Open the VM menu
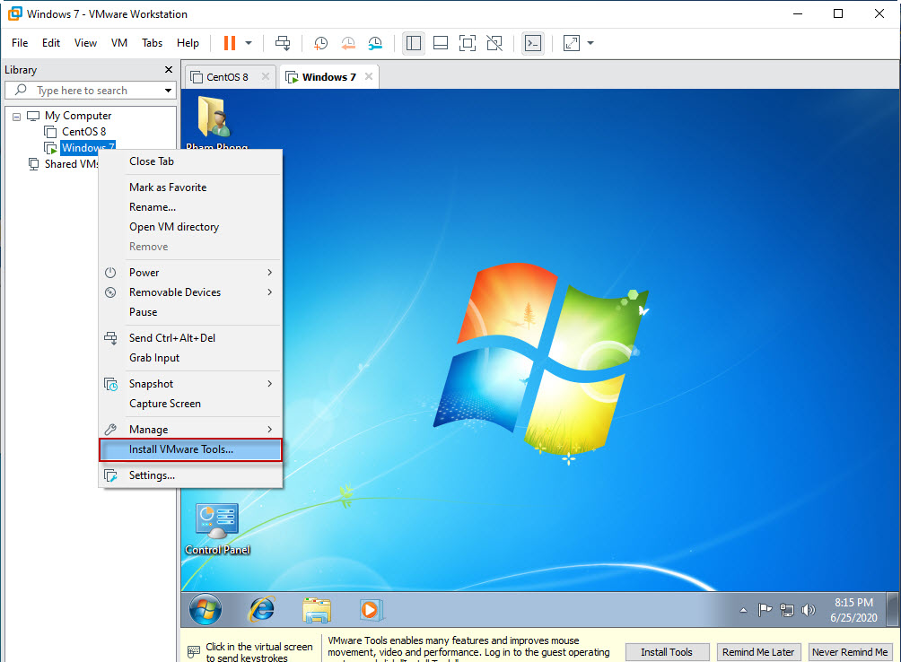901x662 pixels. (x=118, y=42)
